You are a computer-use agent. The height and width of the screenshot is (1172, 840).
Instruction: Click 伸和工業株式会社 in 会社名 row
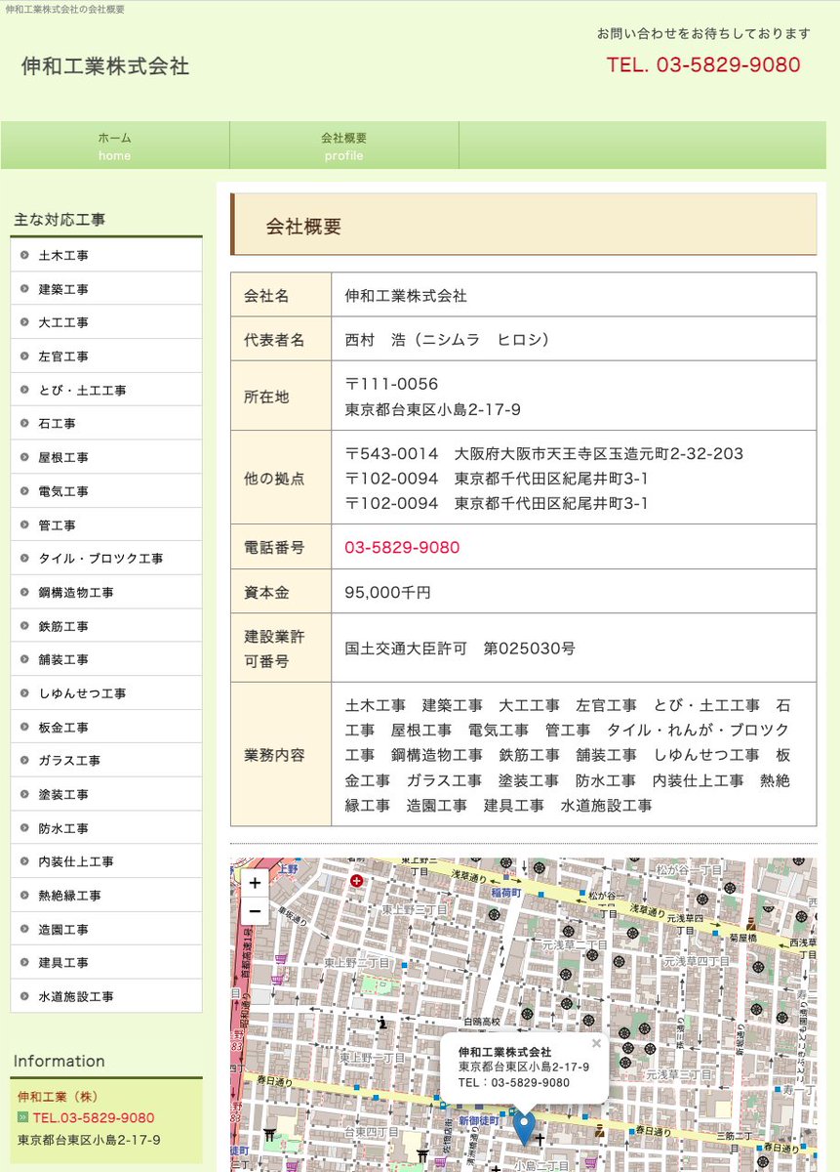point(406,295)
